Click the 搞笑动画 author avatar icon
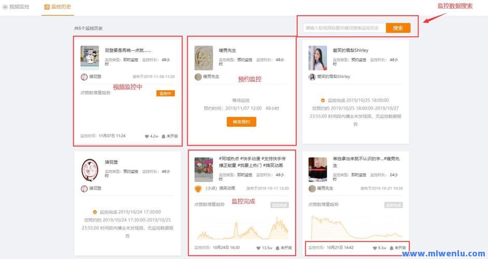Screen dimensions: 488x259 (x=198, y=189)
